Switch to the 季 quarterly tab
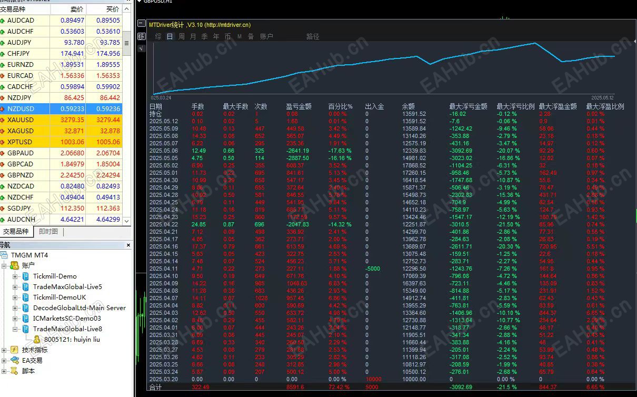The width and height of the screenshot is (637, 397). tap(205, 36)
